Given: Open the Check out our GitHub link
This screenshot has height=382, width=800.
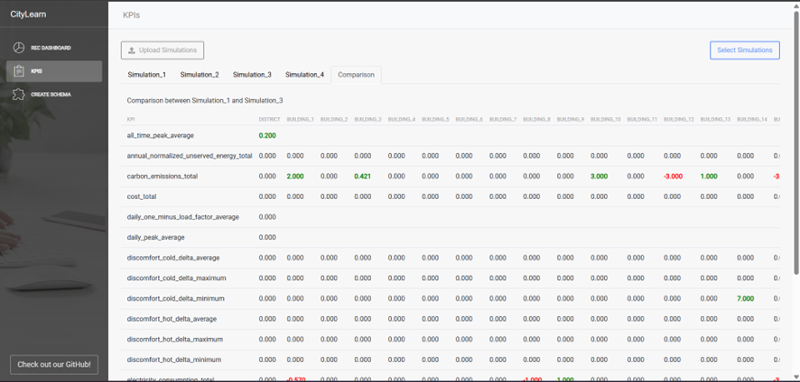Looking at the screenshot, I should click(x=53, y=364).
